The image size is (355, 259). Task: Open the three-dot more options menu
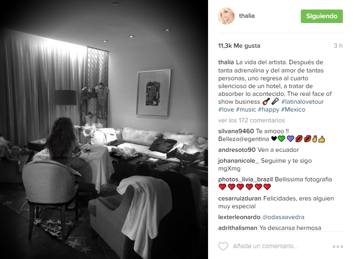tap(338, 246)
